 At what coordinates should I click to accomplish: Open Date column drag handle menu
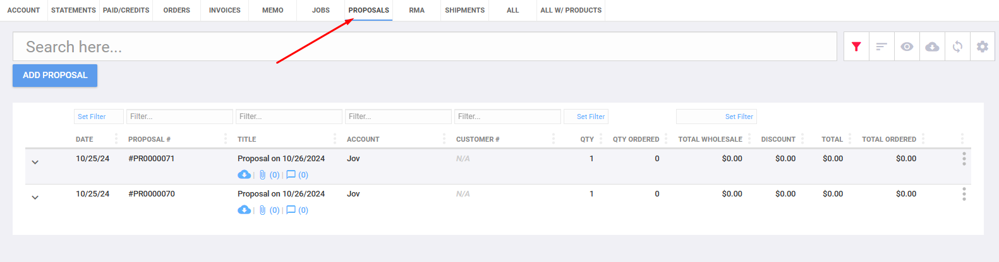coord(116,139)
